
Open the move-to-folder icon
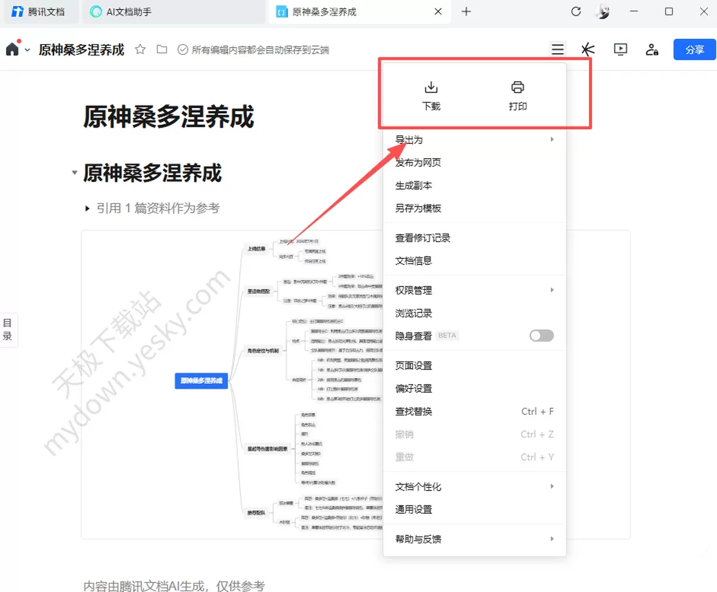161,50
